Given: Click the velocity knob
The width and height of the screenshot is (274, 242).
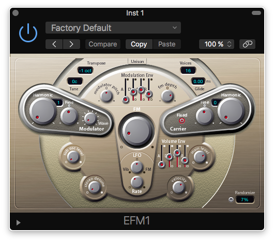Looking at the screenshot, I should 178,187.
